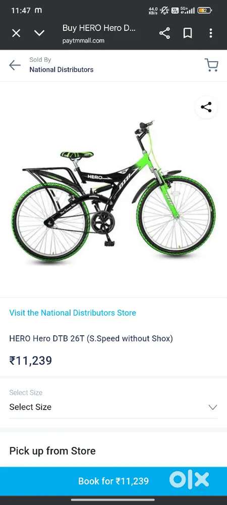The width and height of the screenshot is (227, 505).
Task: Tap the Hero DTB bicycle product image
Action: tap(113, 191)
